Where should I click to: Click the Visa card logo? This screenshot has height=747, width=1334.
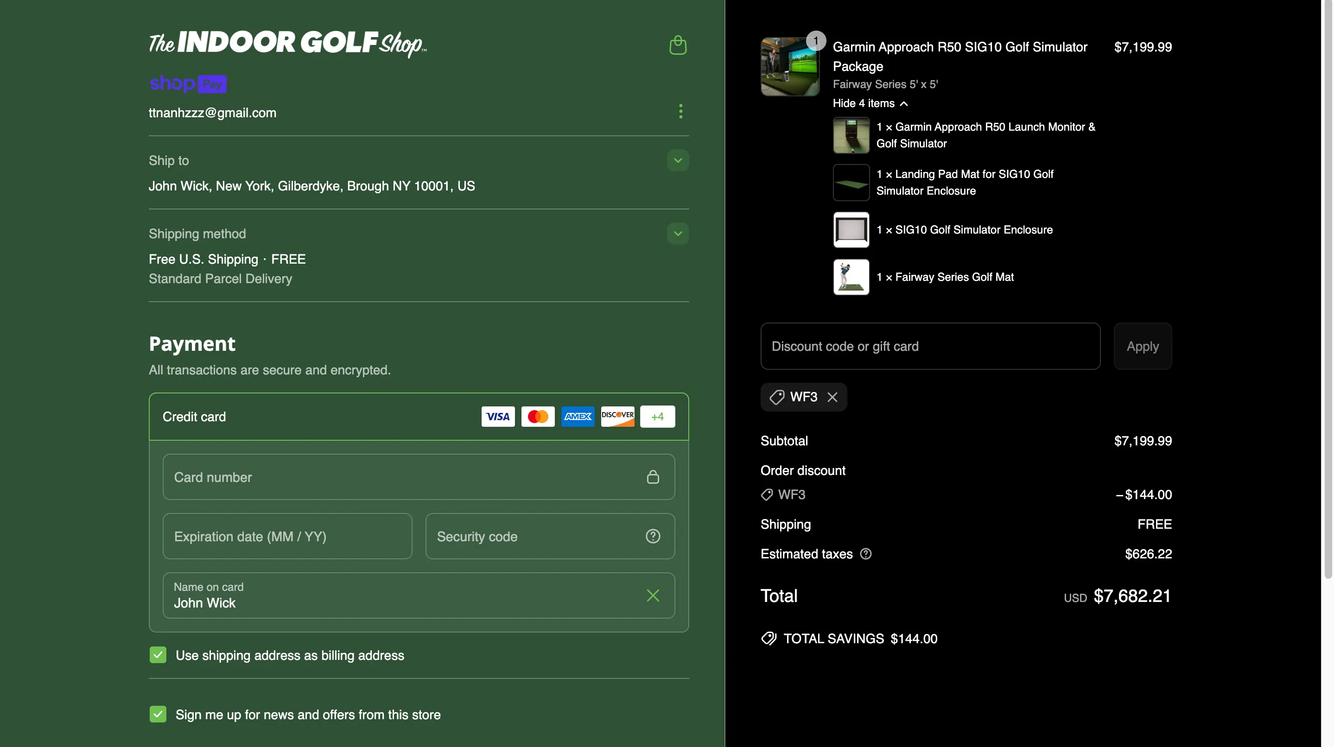(x=498, y=417)
